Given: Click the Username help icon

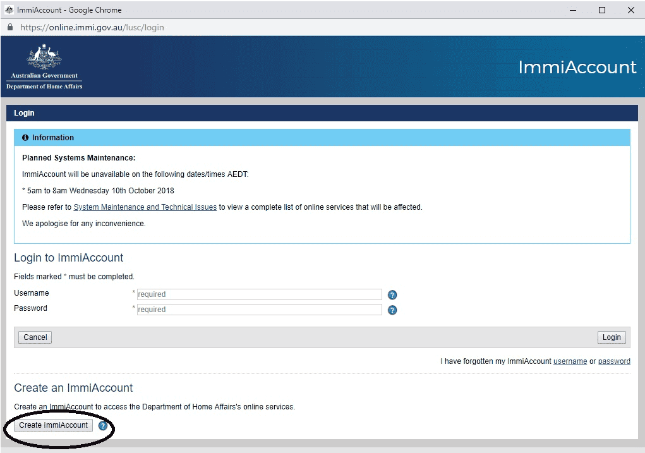Looking at the screenshot, I should 392,294.
